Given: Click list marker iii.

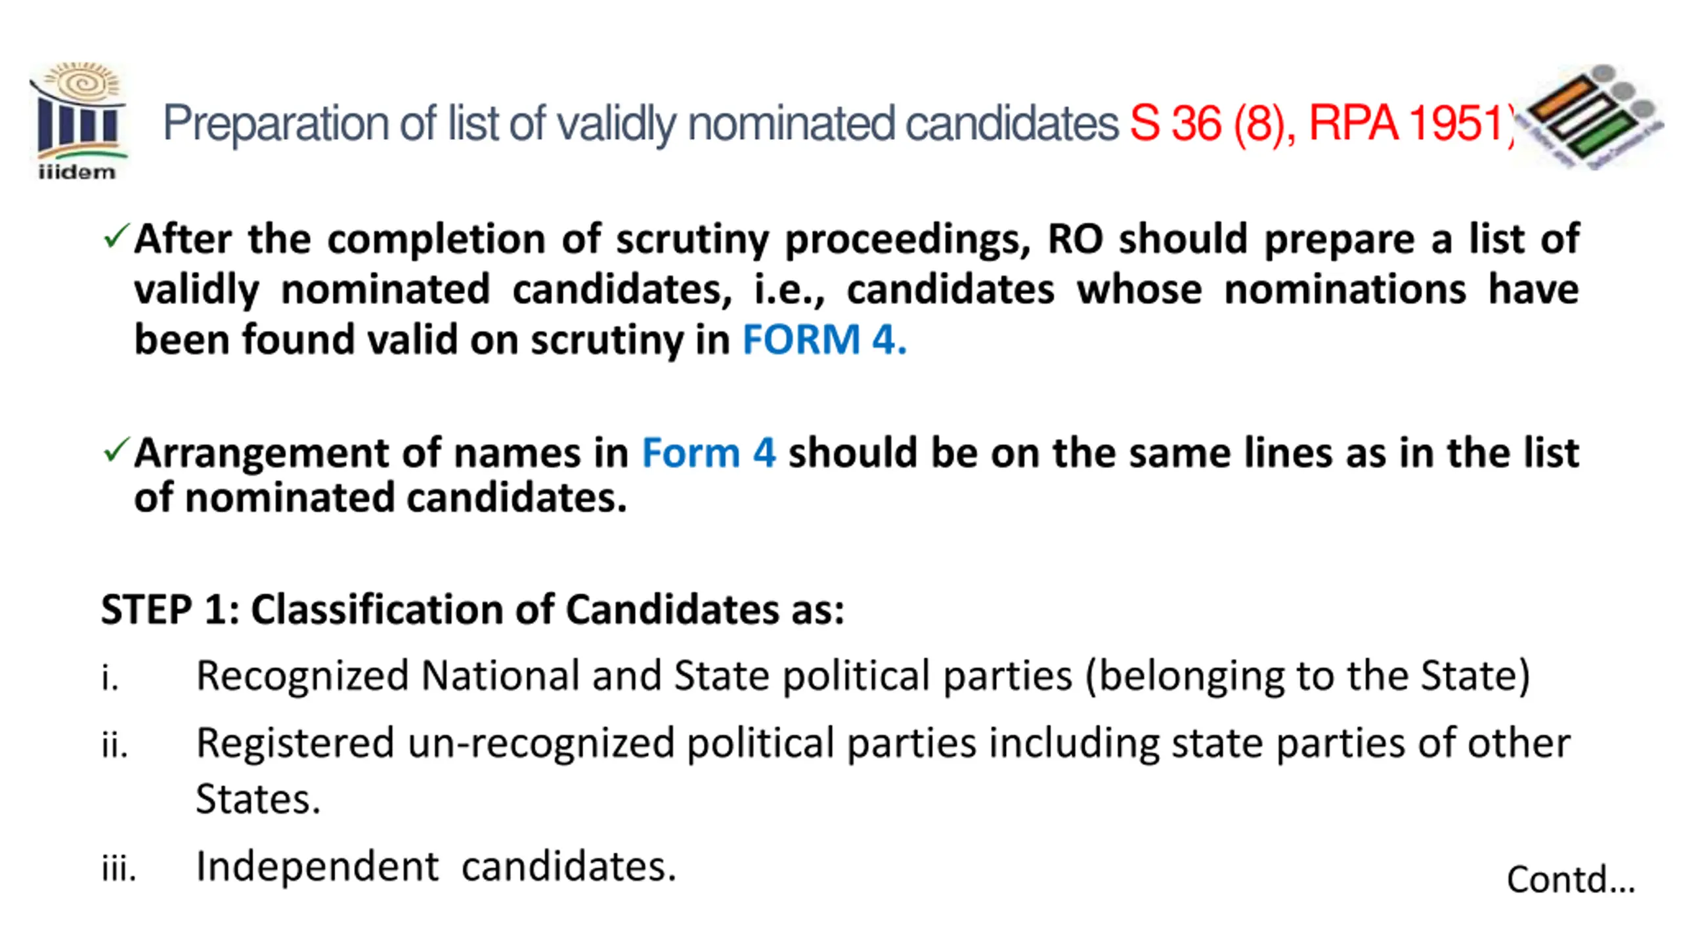Looking at the screenshot, I should pos(119,868).
